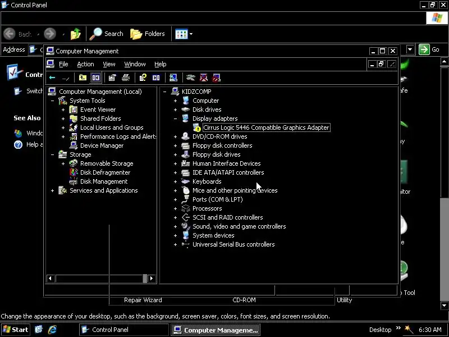Click the DVD/CD-ROM drives icon

(x=186, y=136)
